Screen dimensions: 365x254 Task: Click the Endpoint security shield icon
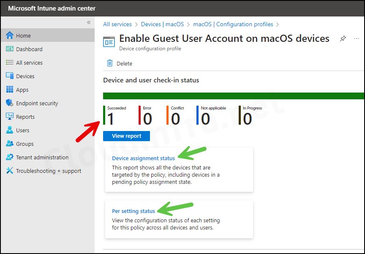point(10,103)
